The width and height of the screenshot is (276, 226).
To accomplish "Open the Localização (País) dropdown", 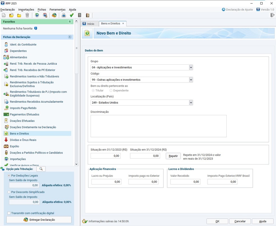I will pyautogui.click(x=191, y=102).
